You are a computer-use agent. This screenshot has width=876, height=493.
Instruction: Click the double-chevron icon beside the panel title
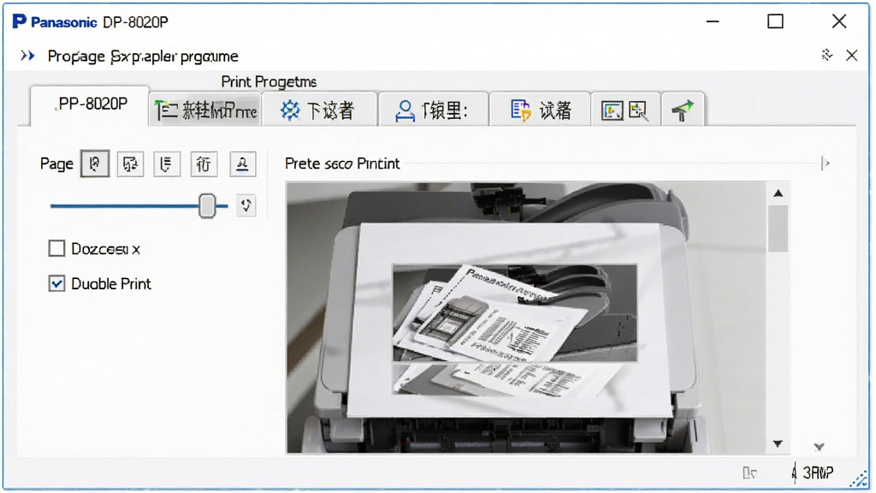27,56
